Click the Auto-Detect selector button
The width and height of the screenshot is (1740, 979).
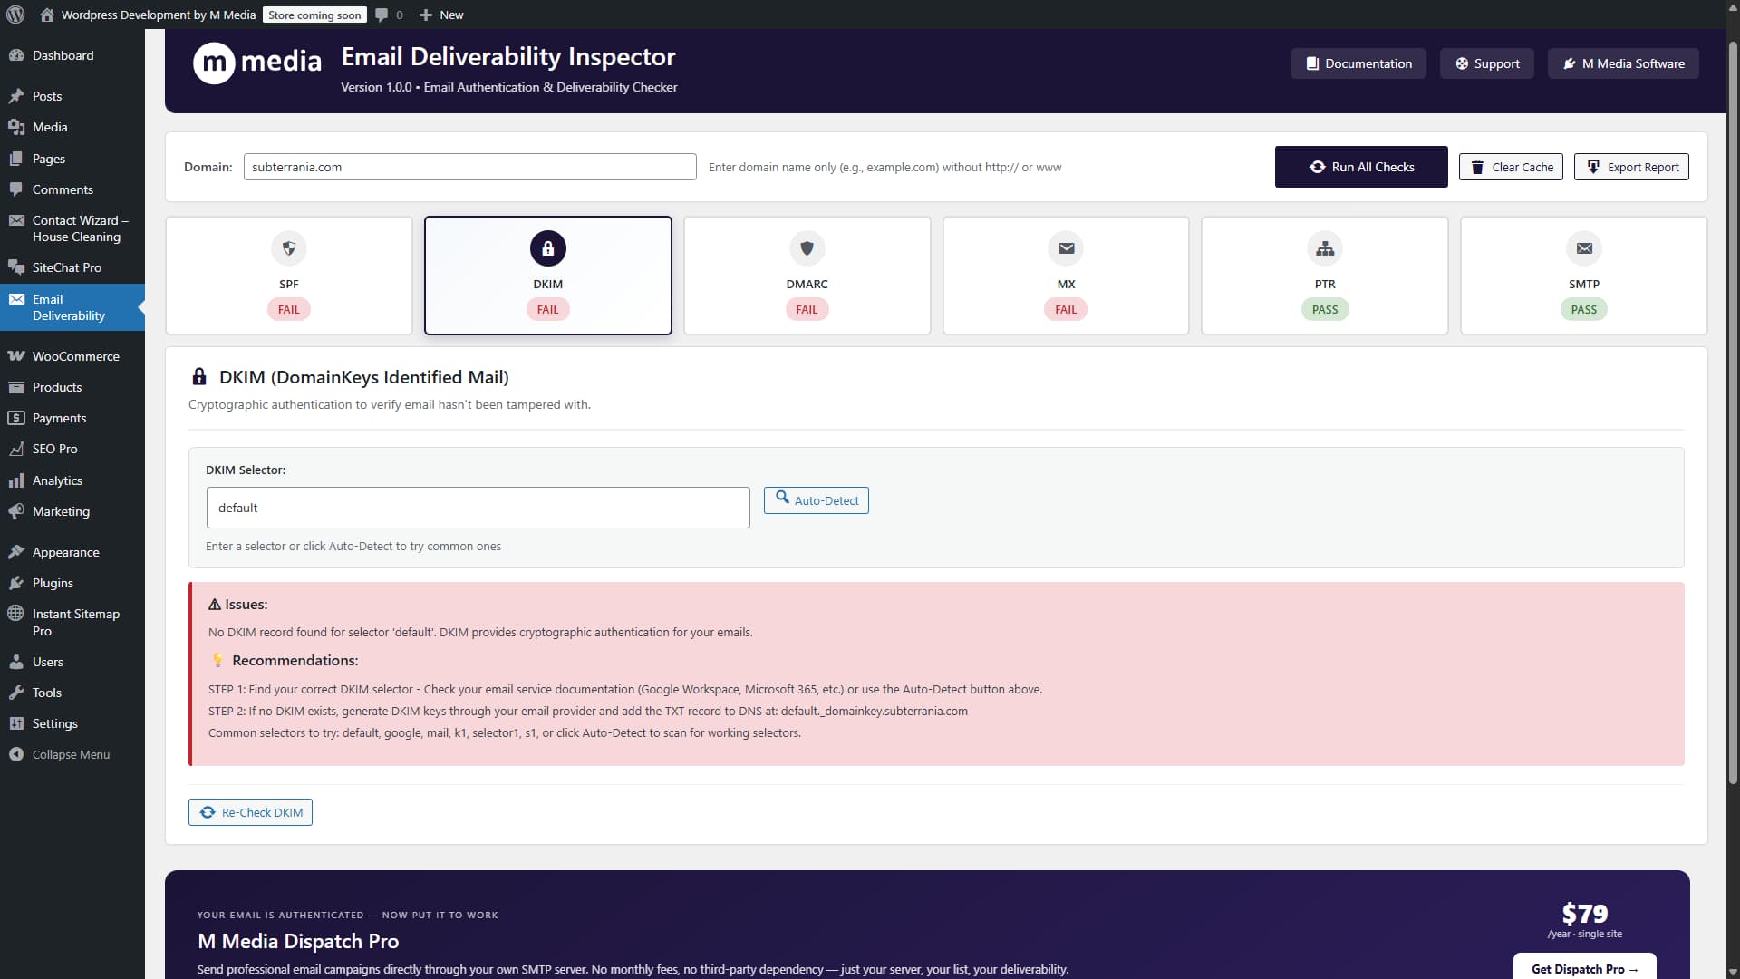[x=816, y=500]
